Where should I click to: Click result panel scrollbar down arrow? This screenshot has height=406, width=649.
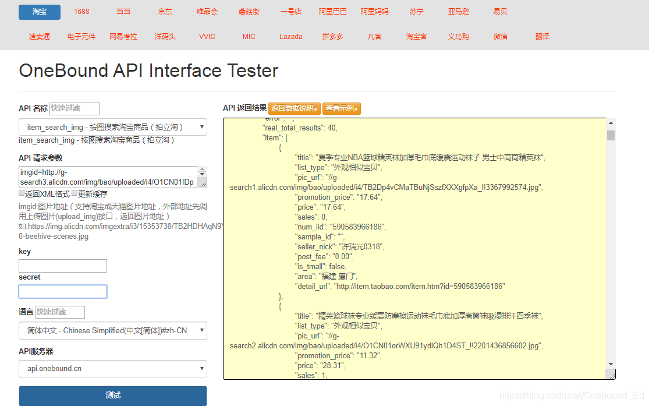611,364
